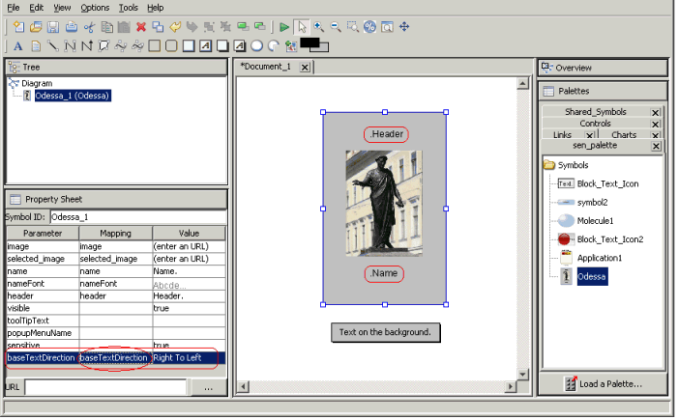Click the Save diskette icon
678x420 pixels.
[x=53, y=27]
